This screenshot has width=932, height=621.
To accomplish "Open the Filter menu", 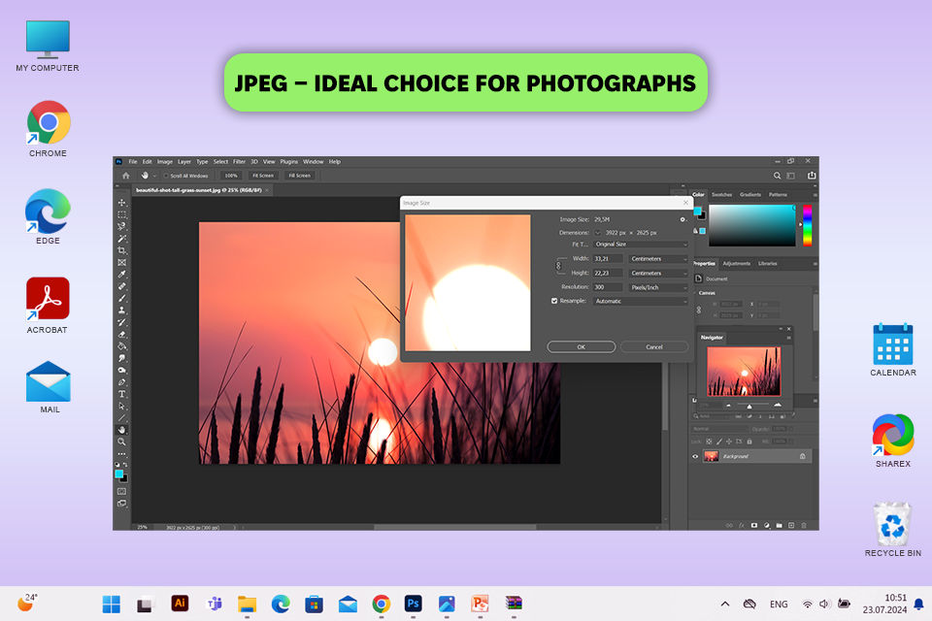I will coord(239,162).
